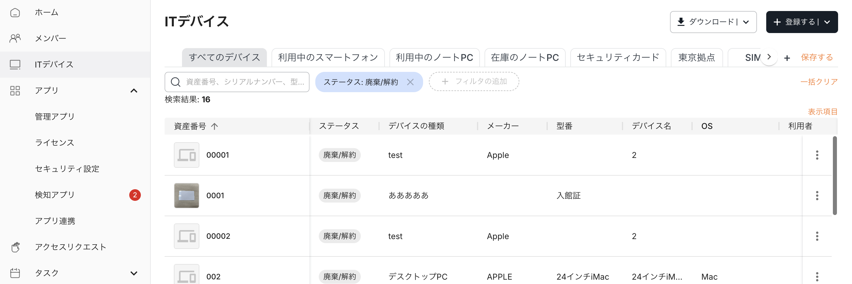The width and height of the screenshot is (852, 284).
Task: Open three-dot menu for asset 00002
Action: coord(817,236)
